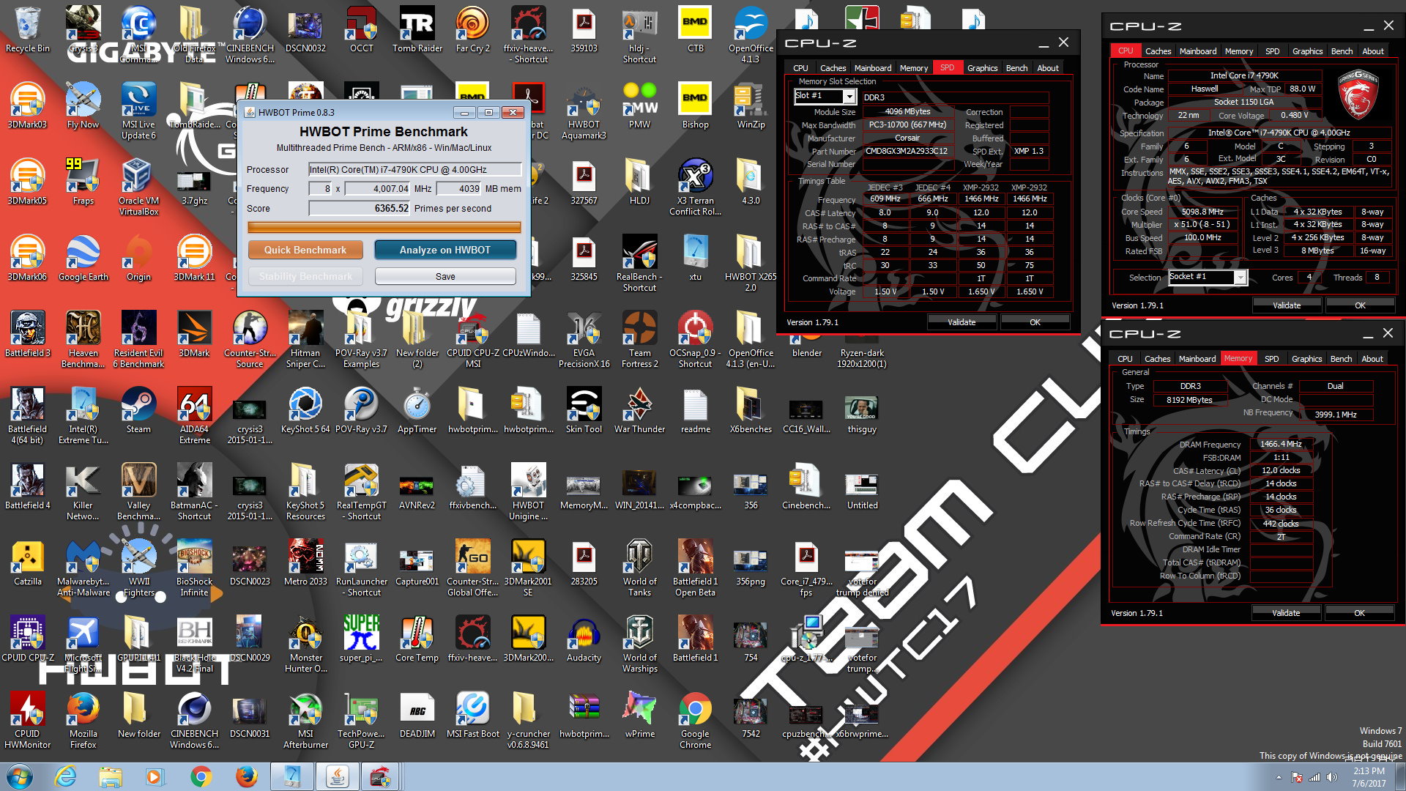
Task: Launch the Malwarebytes Anti-Malware icon
Action: pyautogui.click(x=83, y=568)
